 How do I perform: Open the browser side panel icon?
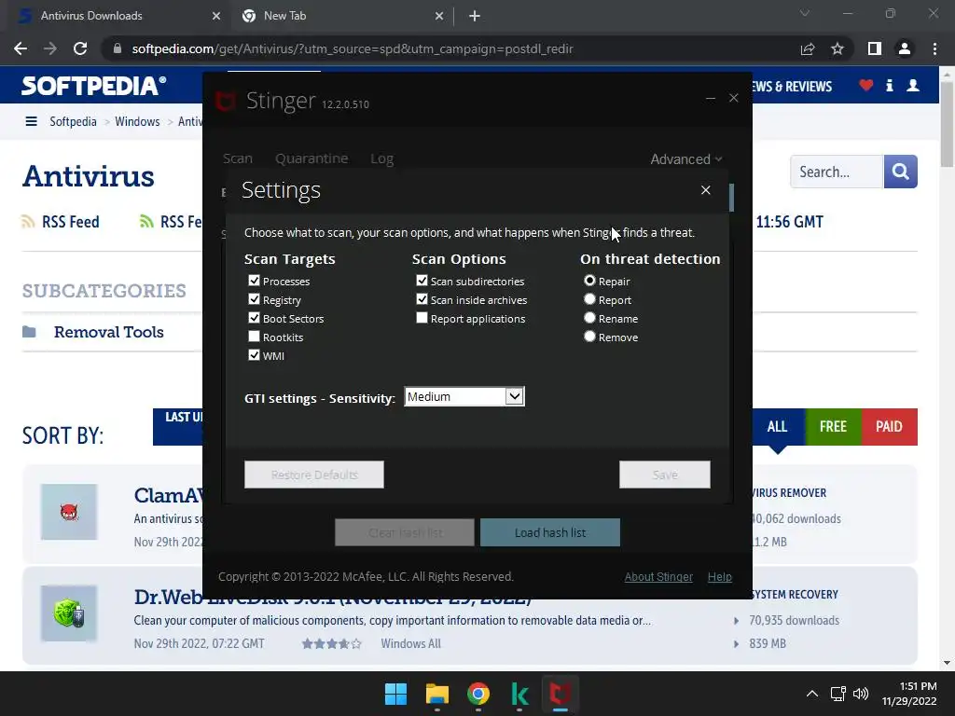click(875, 48)
